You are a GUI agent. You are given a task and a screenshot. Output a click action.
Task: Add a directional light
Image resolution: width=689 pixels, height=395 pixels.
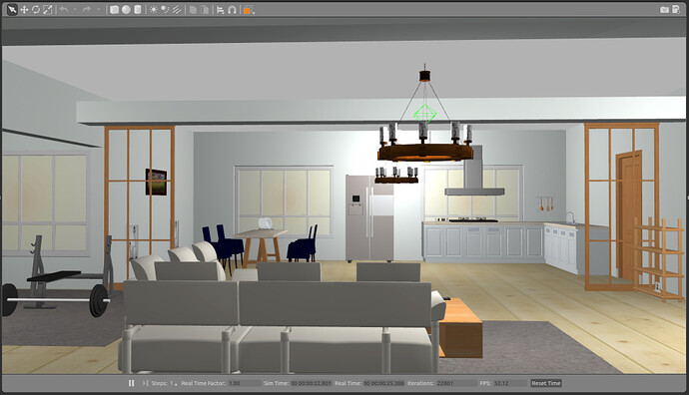click(x=177, y=10)
